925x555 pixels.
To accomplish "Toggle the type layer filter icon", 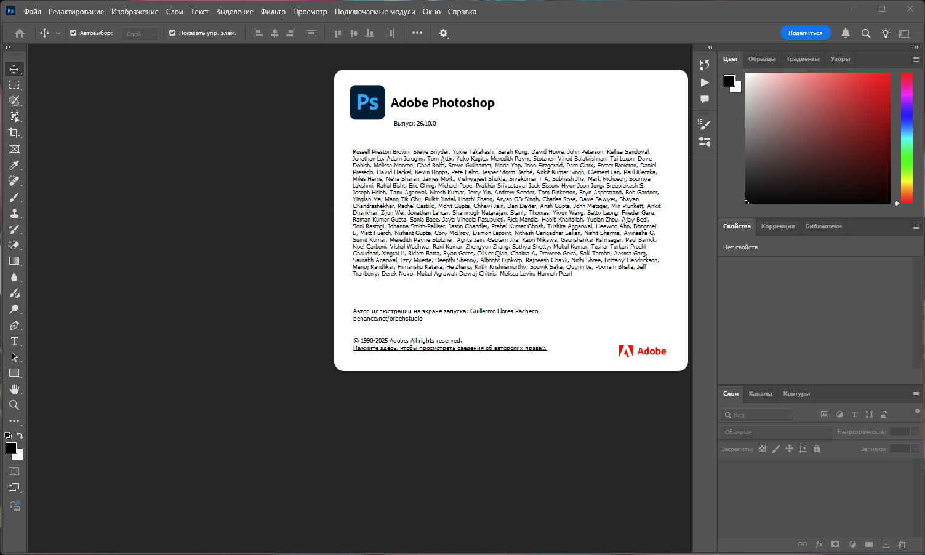I will point(854,415).
